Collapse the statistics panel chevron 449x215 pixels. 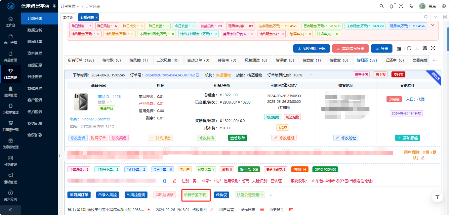tap(433, 25)
